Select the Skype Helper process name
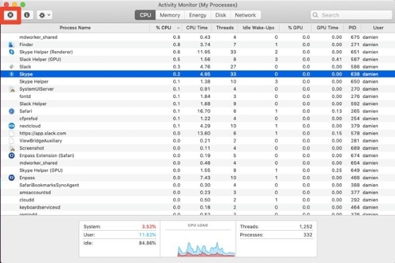This screenshot has width=395, height=263. coord(34,82)
